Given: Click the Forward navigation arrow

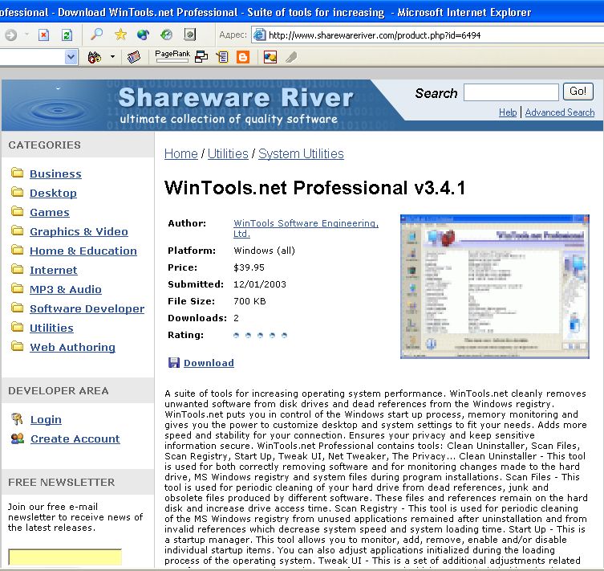Looking at the screenshot, I should (10, 35).
